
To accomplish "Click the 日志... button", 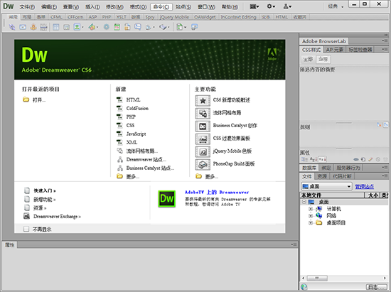I will (x=377, y=287).
